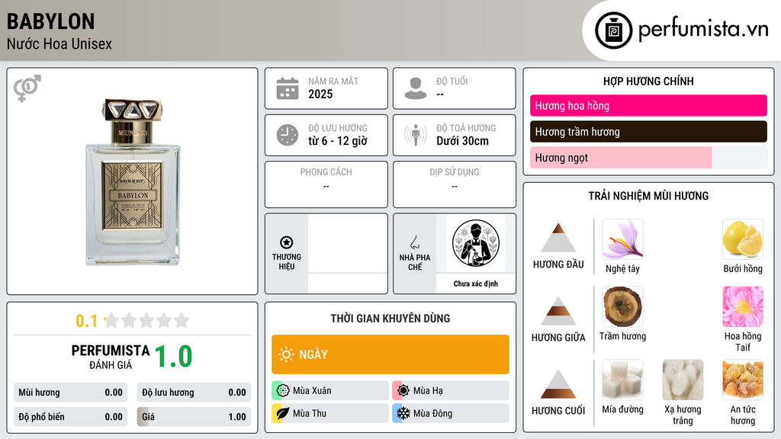The height and width of the screenshot is (439, 781).
Task: Click the clock icon beside Độ lưu hương
Action: pos(288,135)
